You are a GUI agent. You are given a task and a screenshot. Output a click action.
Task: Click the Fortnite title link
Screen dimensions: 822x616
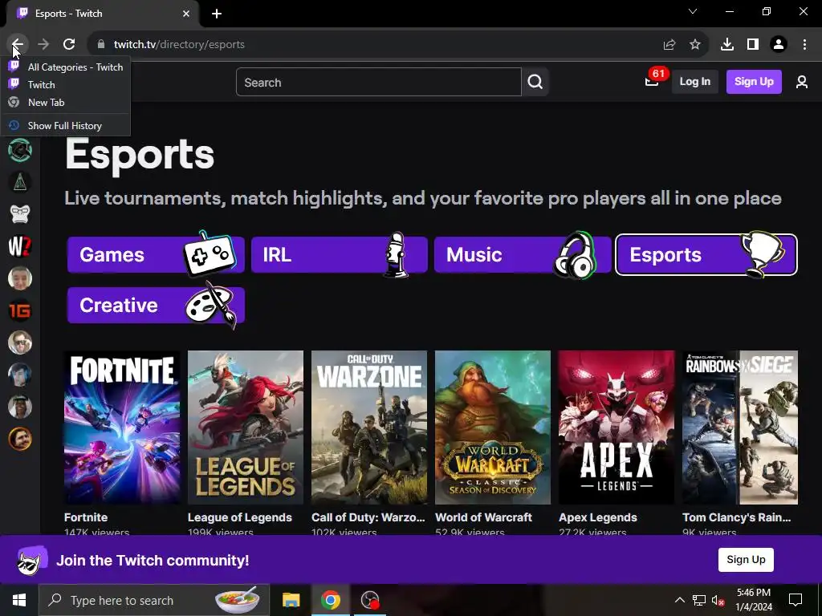point(86,517)
